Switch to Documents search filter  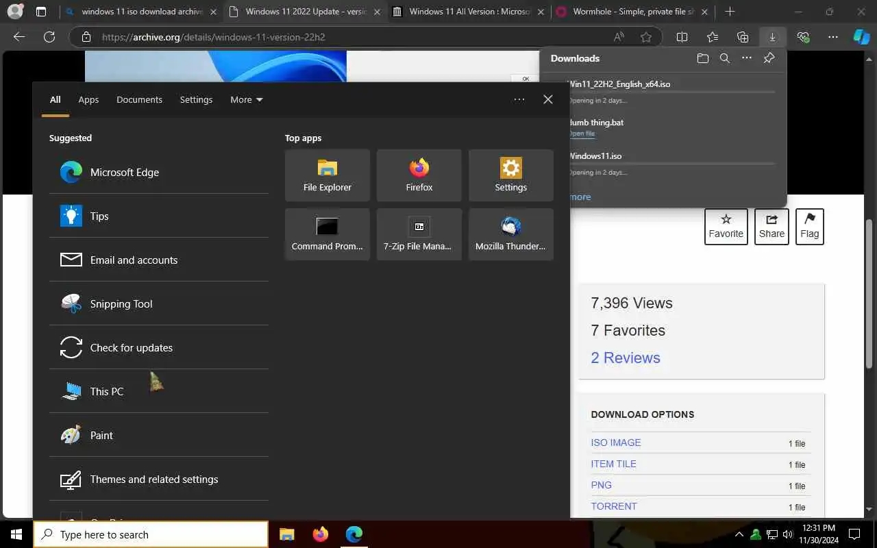tap(139, 100)
